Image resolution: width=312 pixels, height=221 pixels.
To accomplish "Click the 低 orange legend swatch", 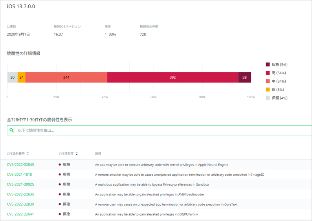I will pos(268,90).
